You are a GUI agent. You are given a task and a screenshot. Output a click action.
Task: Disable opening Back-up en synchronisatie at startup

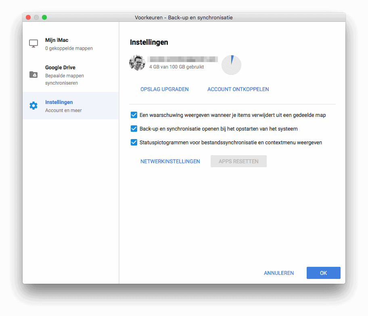point(134,129)
